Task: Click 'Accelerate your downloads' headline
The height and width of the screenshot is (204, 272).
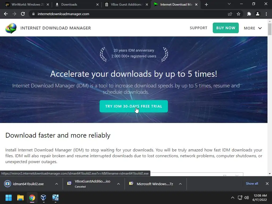Action: tap(134, 74)
